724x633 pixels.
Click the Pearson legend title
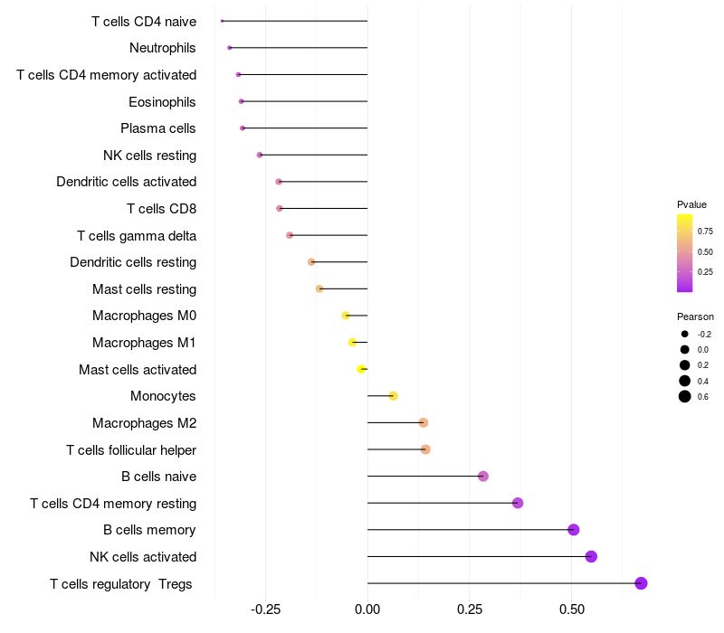(695, 317)
